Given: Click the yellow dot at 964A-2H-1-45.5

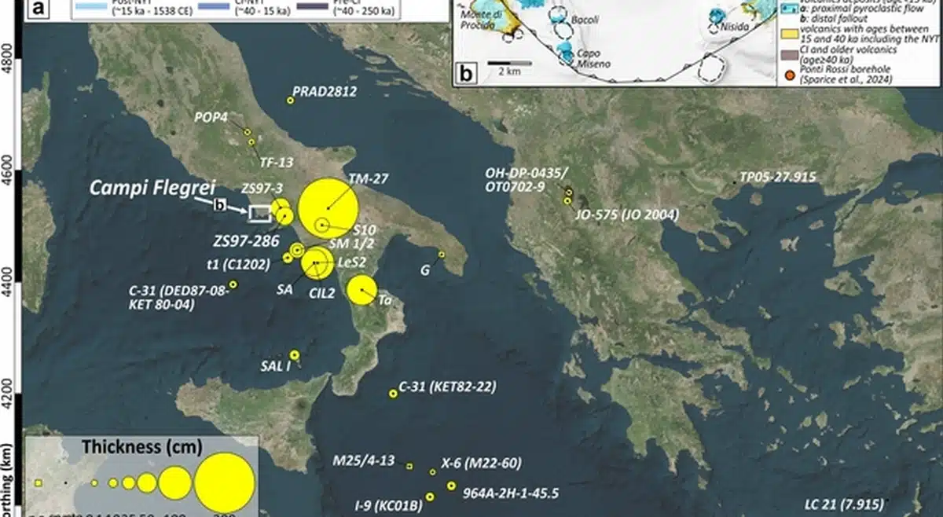Looking at the screenshot, I should point(451,486).
